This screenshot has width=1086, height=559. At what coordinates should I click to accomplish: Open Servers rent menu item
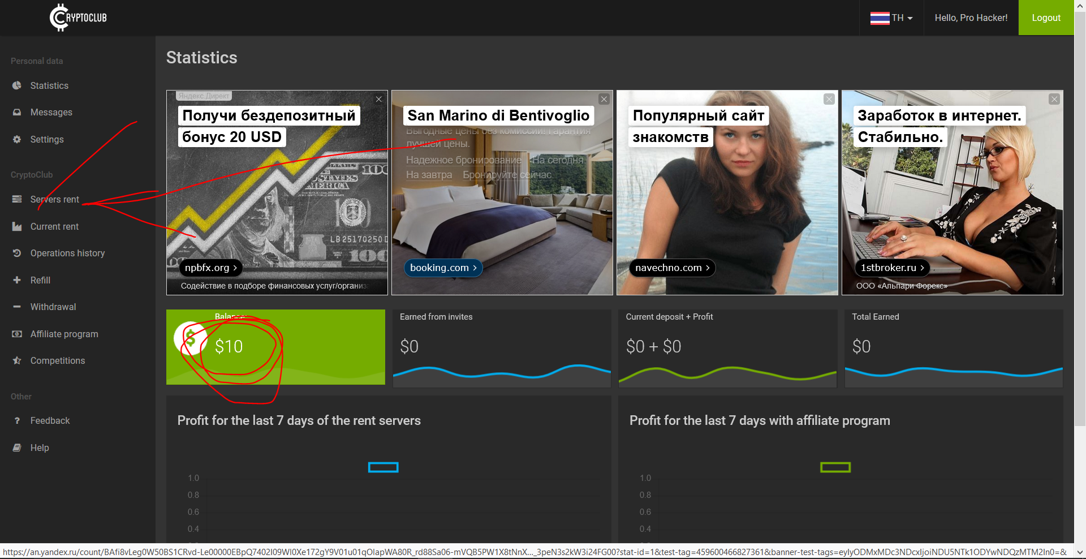point(54,200)
